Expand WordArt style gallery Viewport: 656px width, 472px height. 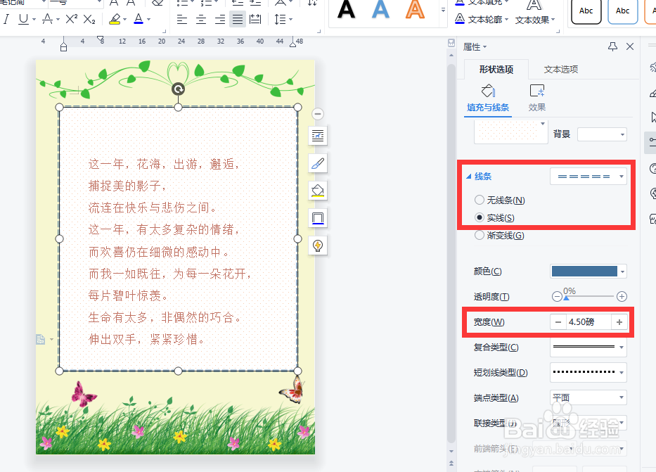click(x=443, y=10)
